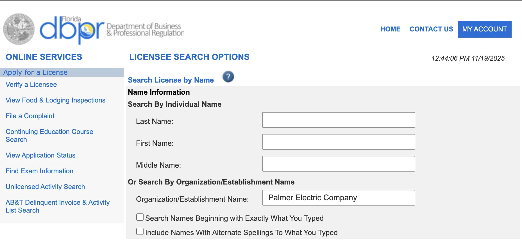
Task: Go to Unlicensed Activity Search
Action: [45, 187]
